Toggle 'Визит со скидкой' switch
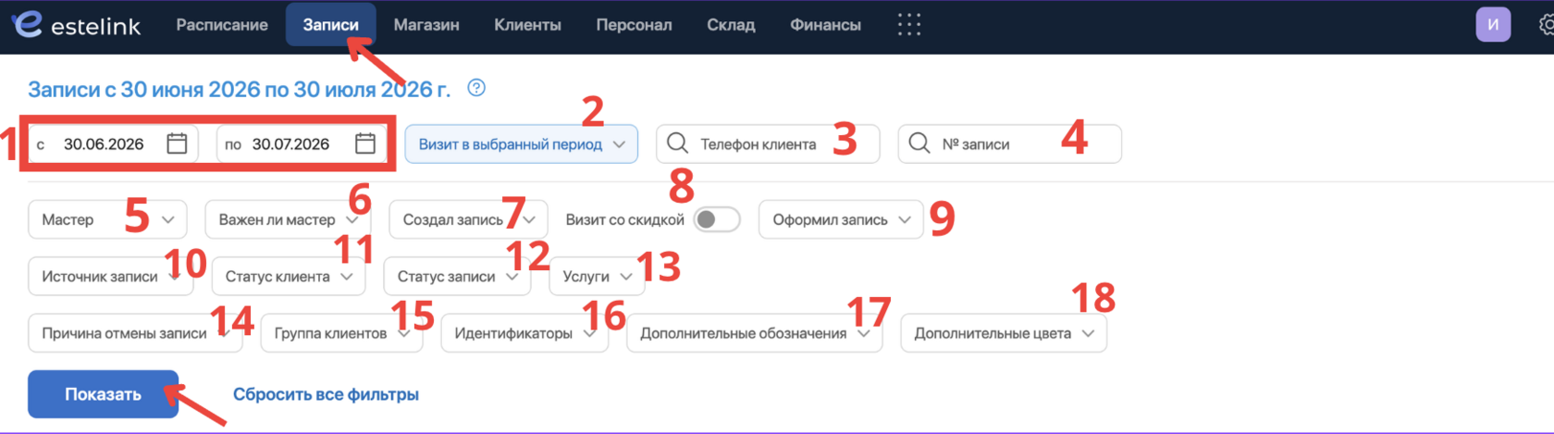1554x434 pixels. pyautogui.click(x=717, y=219)
